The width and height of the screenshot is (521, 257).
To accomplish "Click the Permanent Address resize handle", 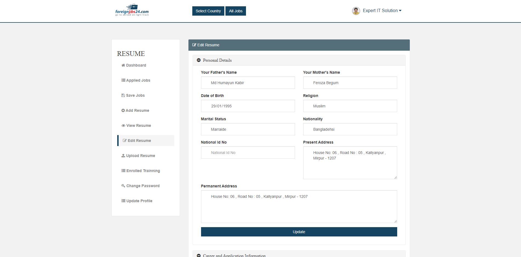I will point(395,221).
